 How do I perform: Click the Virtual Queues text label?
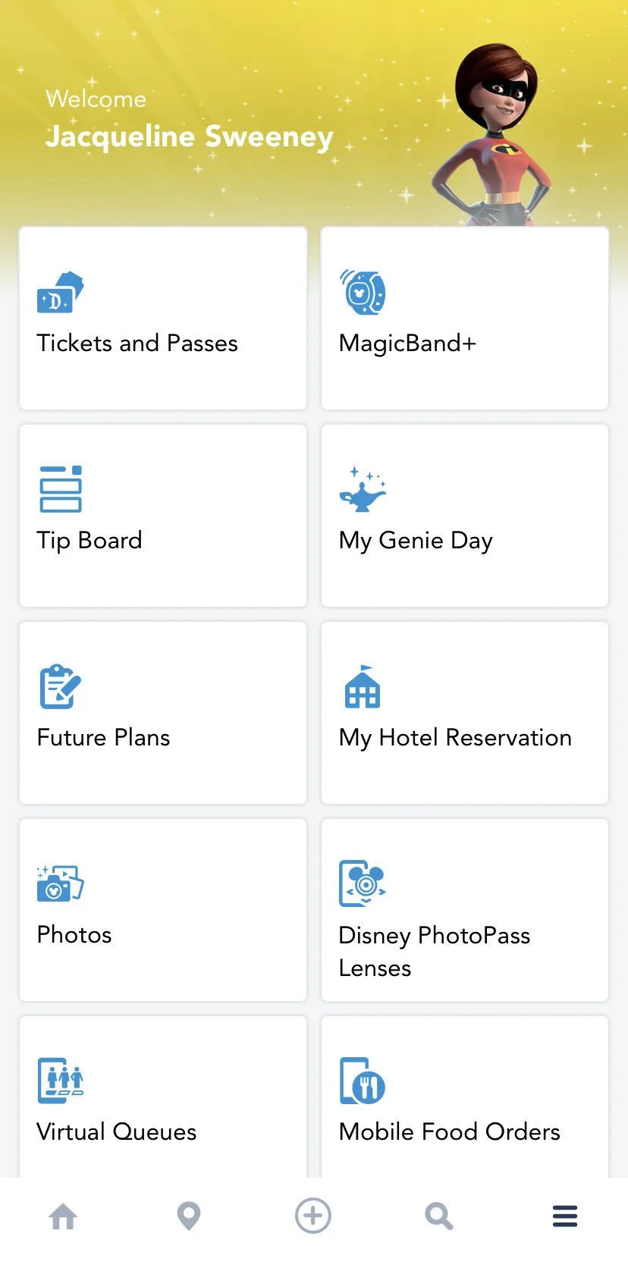pyautogui.click(x=117, y=1132)
